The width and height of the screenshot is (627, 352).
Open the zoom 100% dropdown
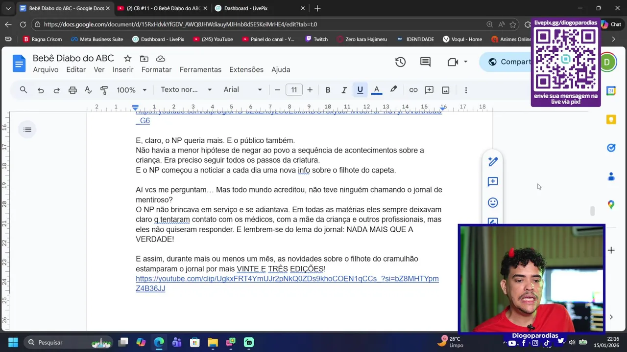(x=131, y=90)
